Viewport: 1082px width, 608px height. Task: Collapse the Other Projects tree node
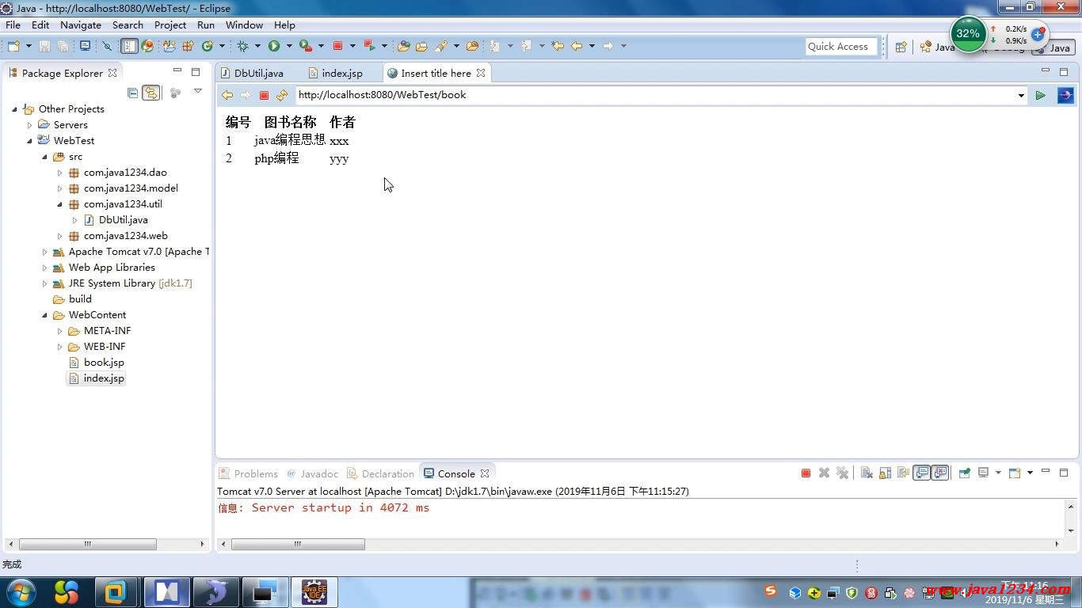coord(14,109)
